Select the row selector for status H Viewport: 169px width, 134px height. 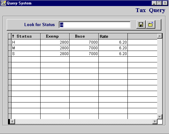tap(10, 42)
